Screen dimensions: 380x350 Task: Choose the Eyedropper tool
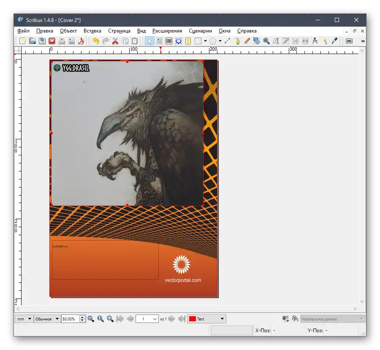(x=335, y=41)
